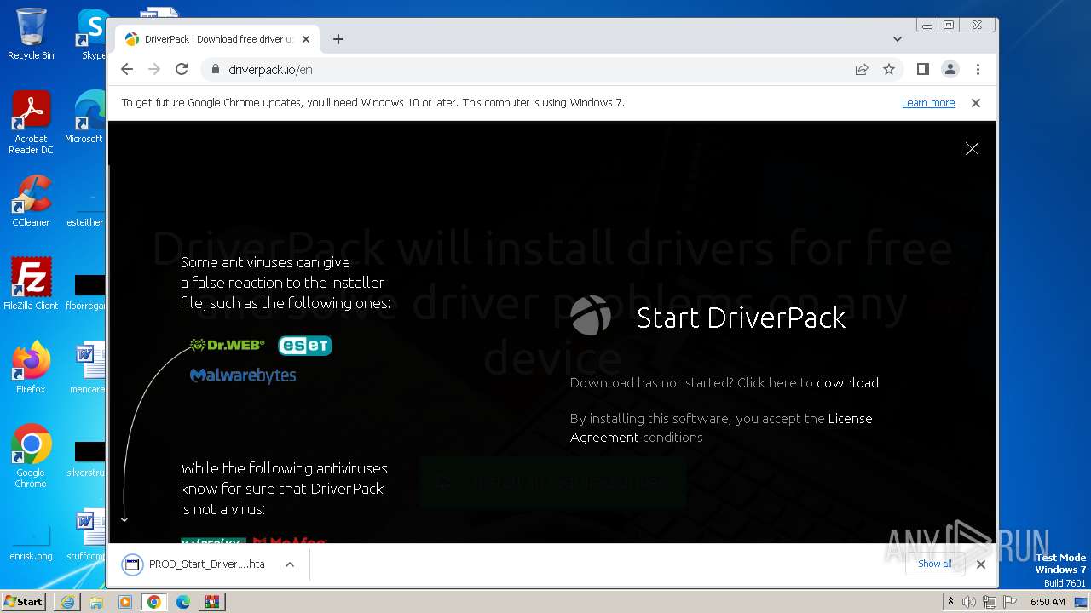Open Google Chrome desktop shortcut
The image size is (1091, 613).
pos(31,456)
